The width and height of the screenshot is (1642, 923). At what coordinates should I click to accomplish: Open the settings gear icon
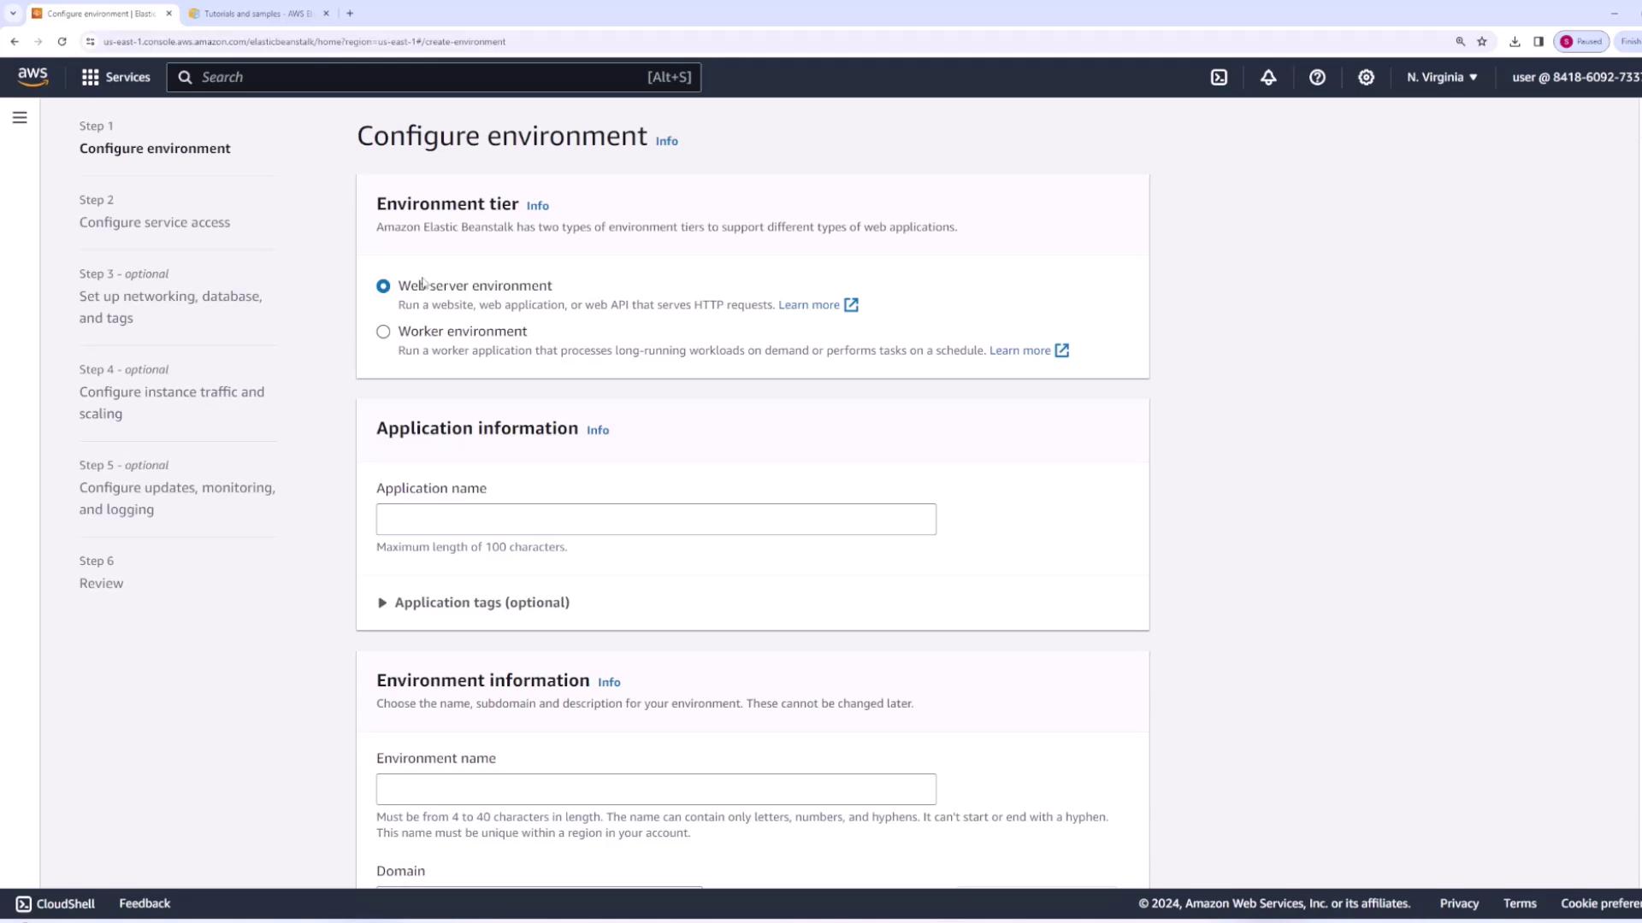[x=1366, y=77]
